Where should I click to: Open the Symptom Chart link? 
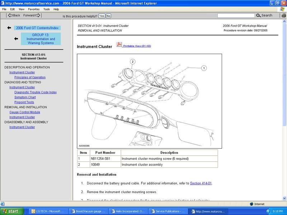click(25, 97)
